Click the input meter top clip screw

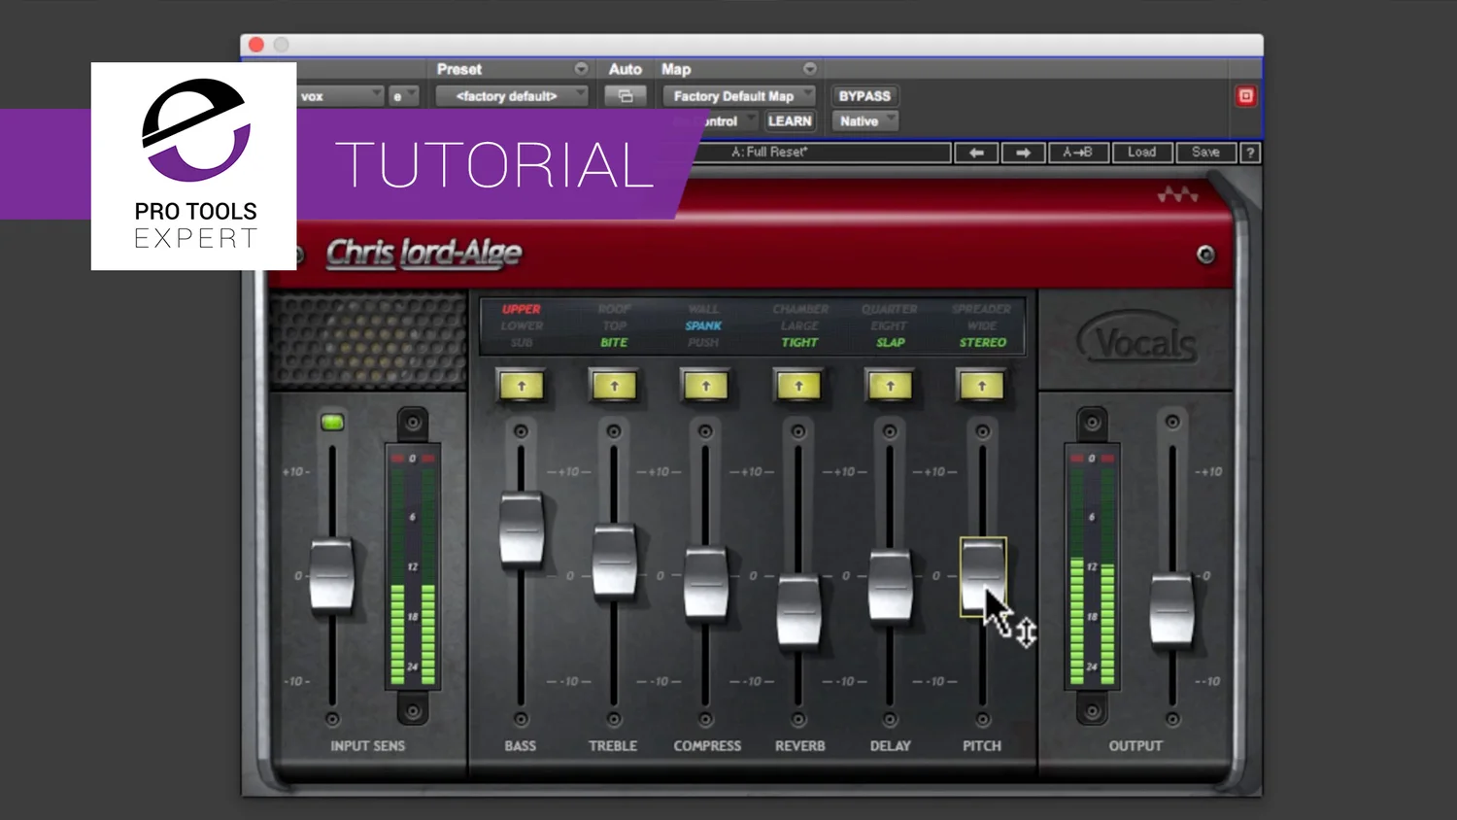(413, 423)
